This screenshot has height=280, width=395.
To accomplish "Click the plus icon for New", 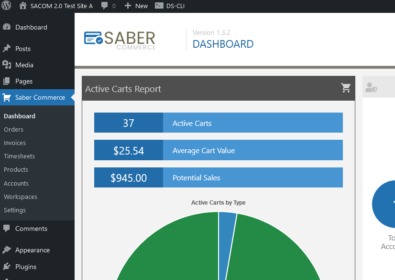I will coord(128,6).
